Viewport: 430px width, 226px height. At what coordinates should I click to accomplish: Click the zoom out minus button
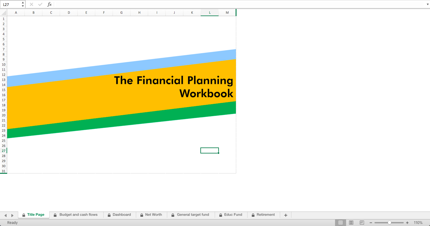[x=371, y=223]
